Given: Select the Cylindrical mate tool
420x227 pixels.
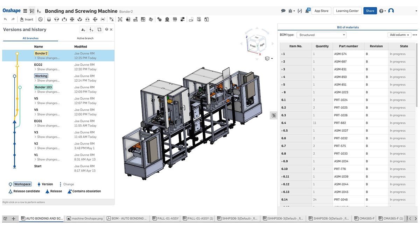Looking at the screenshot, I should pyautogui.click(x=80, y=20).
